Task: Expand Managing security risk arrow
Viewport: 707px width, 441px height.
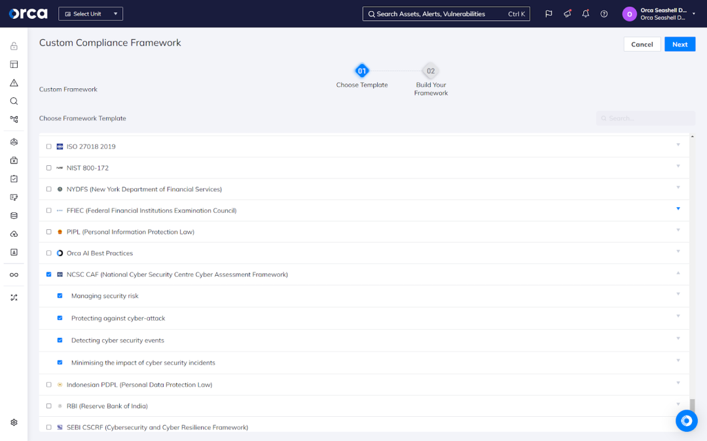Action: point(678,294)
